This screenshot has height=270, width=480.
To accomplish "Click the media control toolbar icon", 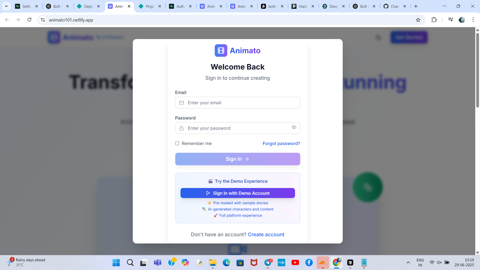I will (x=450, y=19).
